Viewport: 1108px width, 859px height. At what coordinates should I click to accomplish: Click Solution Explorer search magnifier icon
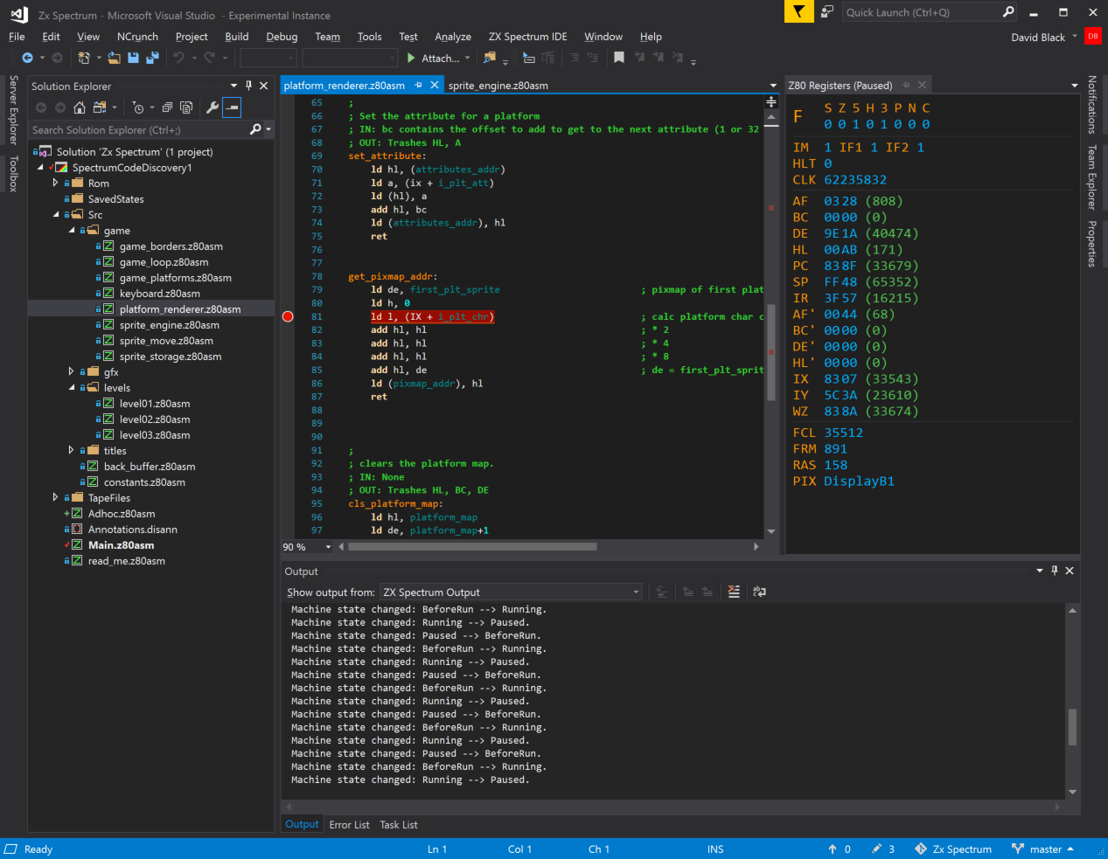(x=255, y=129)
